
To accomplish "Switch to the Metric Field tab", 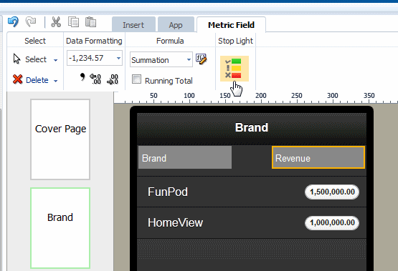I will coord(231,25).
